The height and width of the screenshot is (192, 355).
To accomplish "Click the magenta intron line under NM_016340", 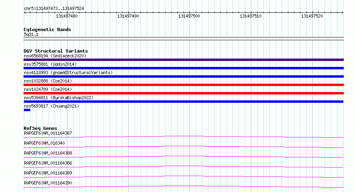I will coord(183,146).
